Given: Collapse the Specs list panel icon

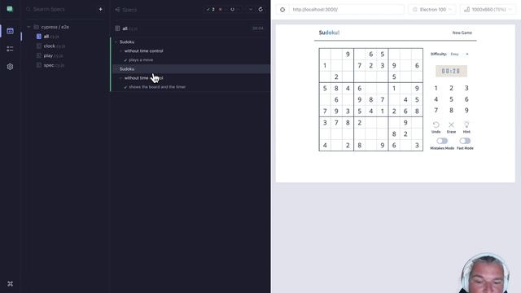Looking at the screenshot, I should pos(117,10).
